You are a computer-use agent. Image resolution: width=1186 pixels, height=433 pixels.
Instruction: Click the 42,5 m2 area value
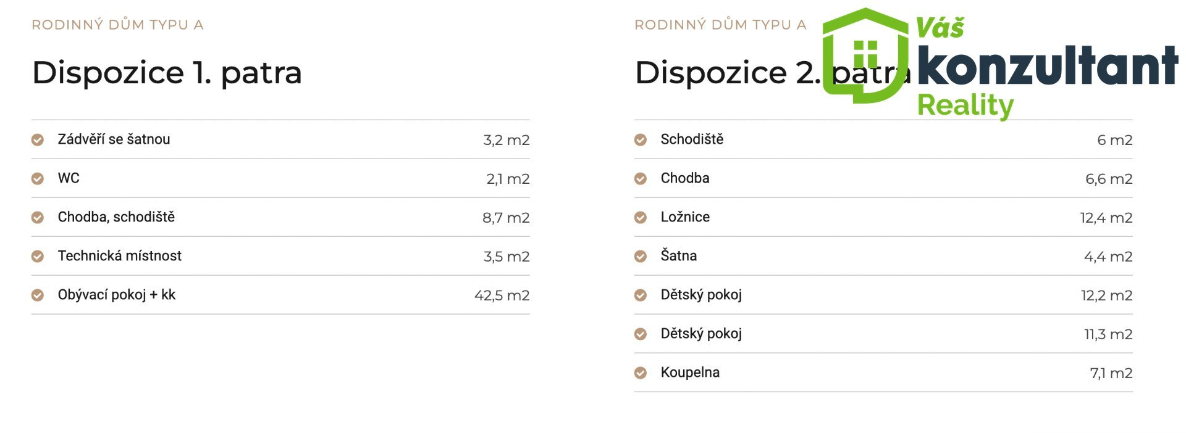click(x=502, y=295)
